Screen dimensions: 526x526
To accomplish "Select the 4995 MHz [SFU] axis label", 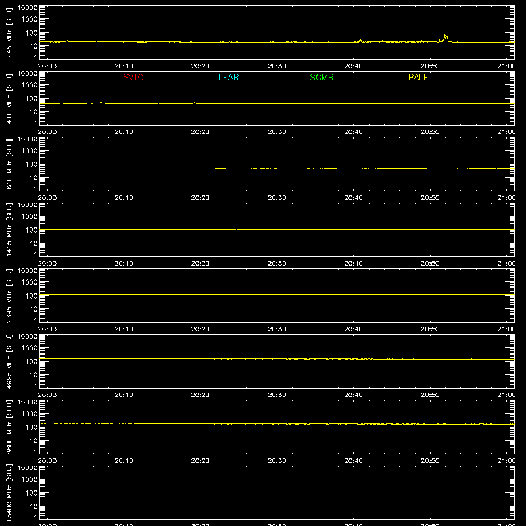I will pyautogui.click(x=9, y=362).
